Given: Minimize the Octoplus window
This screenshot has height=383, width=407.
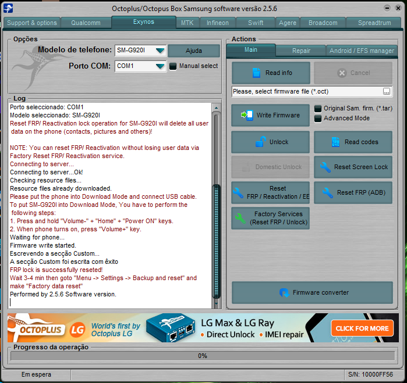Looking at the screenshot, I should 387,8.
